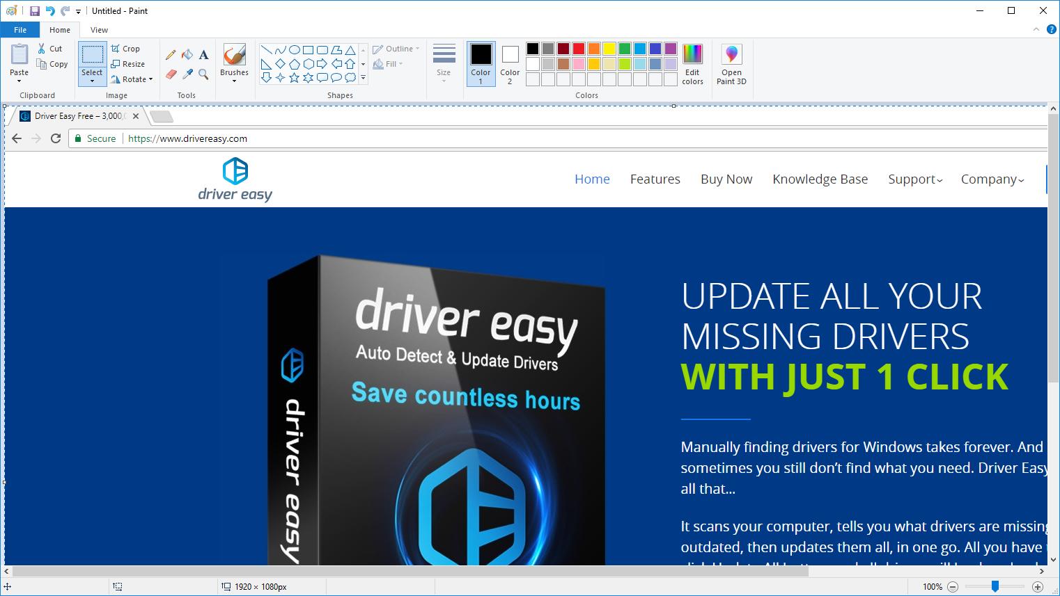The width and height of the screenshot is (1060, 596).
Task: Switch to the View ribbon tab
Action: [98, 30]
